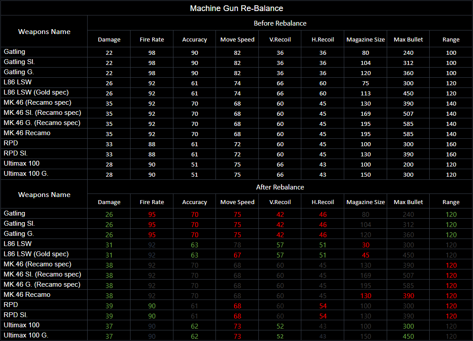Screen dimensions: 473x341
Task: Click Weapons Name header of After Rebalance table
Action: 44,195
